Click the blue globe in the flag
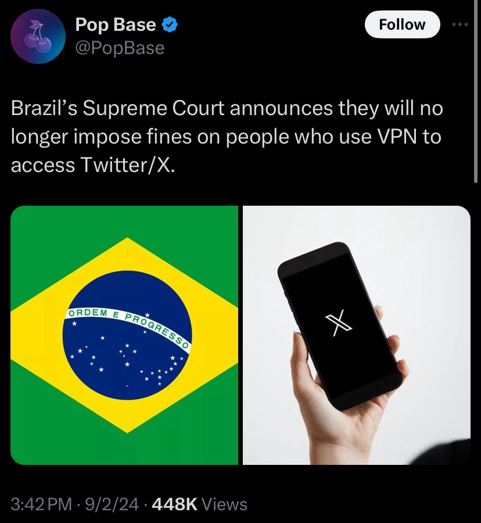Image resolution: width=481 pixels, height=523 pixels. click(127, 335)
